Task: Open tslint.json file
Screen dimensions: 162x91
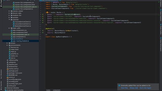Action: pyautogui.click(x=12, y=86)
